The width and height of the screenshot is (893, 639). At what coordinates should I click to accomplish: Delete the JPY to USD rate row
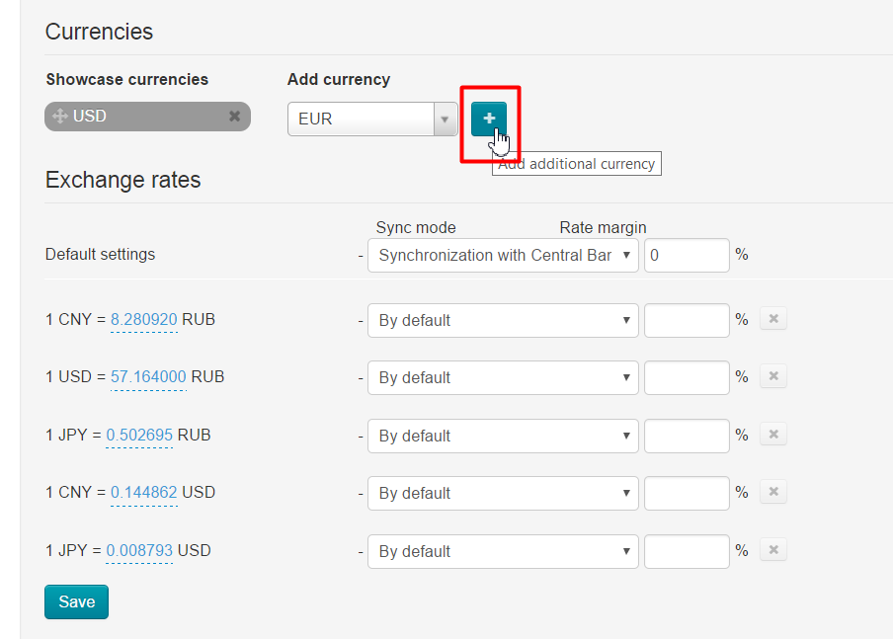[x=773, y=550]
